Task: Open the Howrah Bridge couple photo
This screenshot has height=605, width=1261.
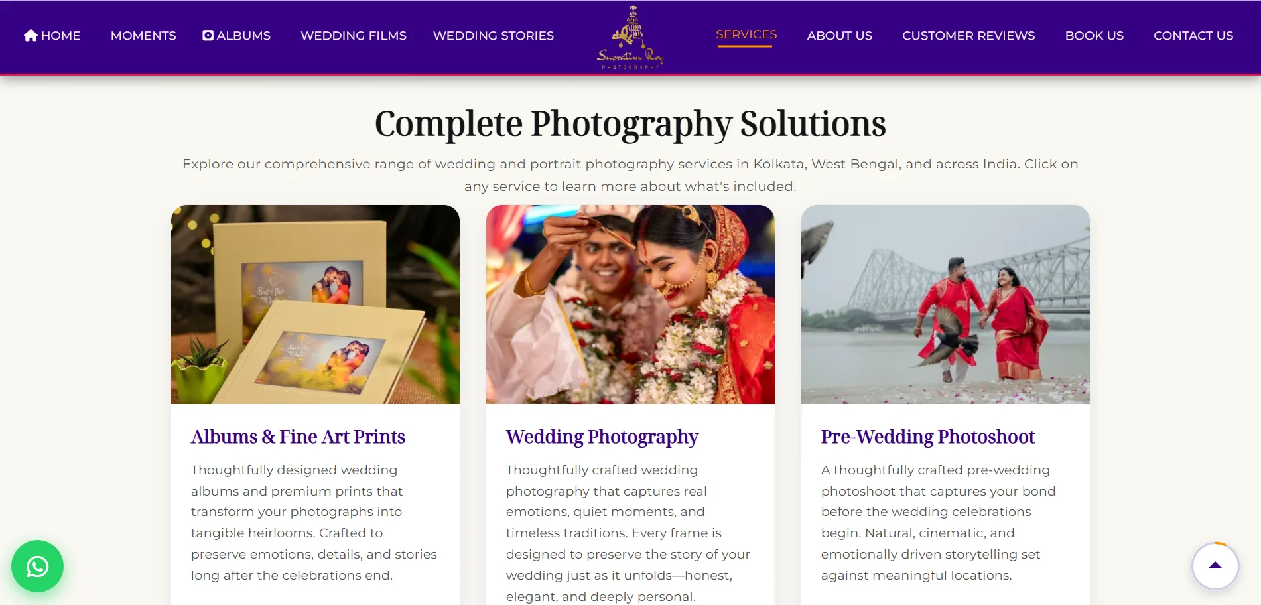Action: tap(945, 304)
